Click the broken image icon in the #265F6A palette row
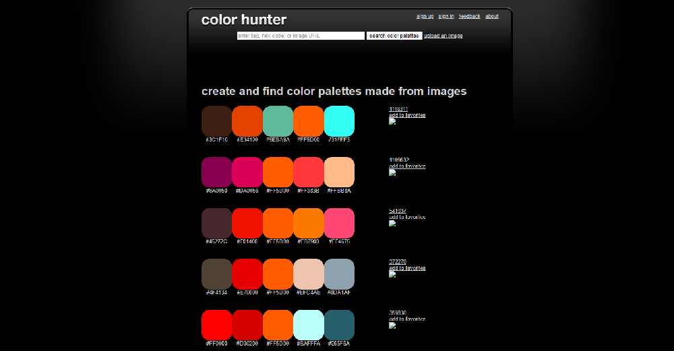This screenshot has width=674, height=351. click(392, 325)
